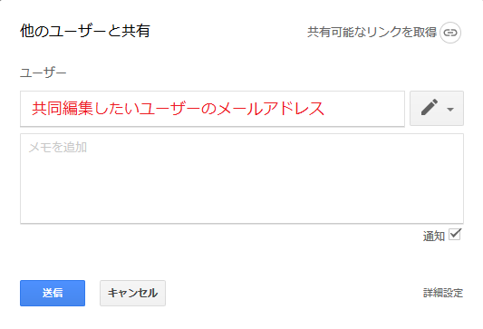Open the permission dropdown arrow beside pencil

[x=450, y=110]
